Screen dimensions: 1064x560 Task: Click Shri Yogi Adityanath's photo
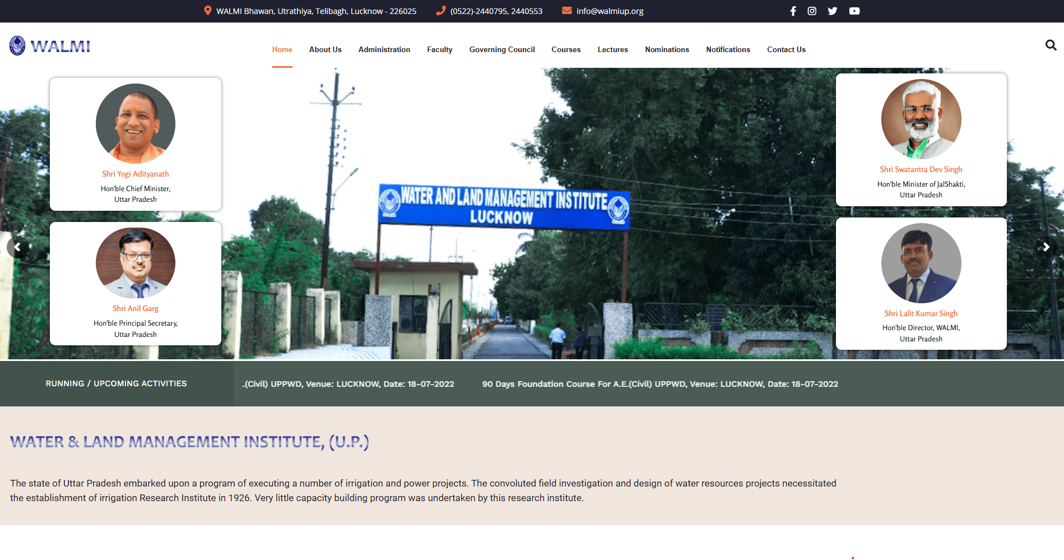(x=136, y=123)
